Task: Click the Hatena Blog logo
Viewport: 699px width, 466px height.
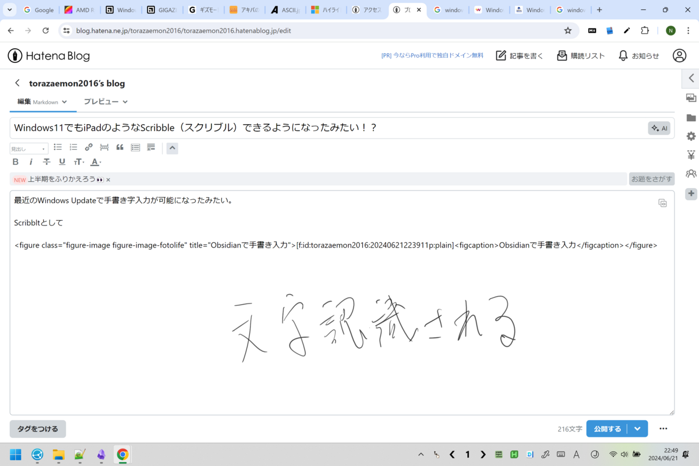Action: pos(49,56)
